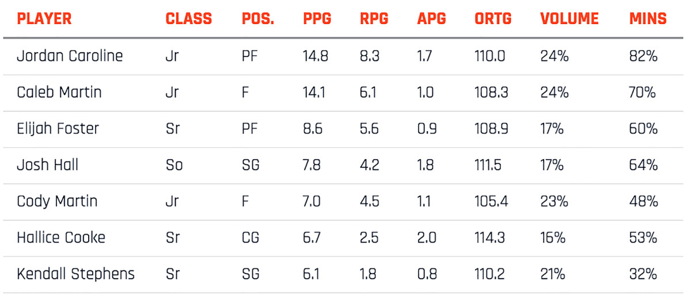The image size is (691, 304).
Task: Click the PLAYER column header
Action: tap(44, 18)
